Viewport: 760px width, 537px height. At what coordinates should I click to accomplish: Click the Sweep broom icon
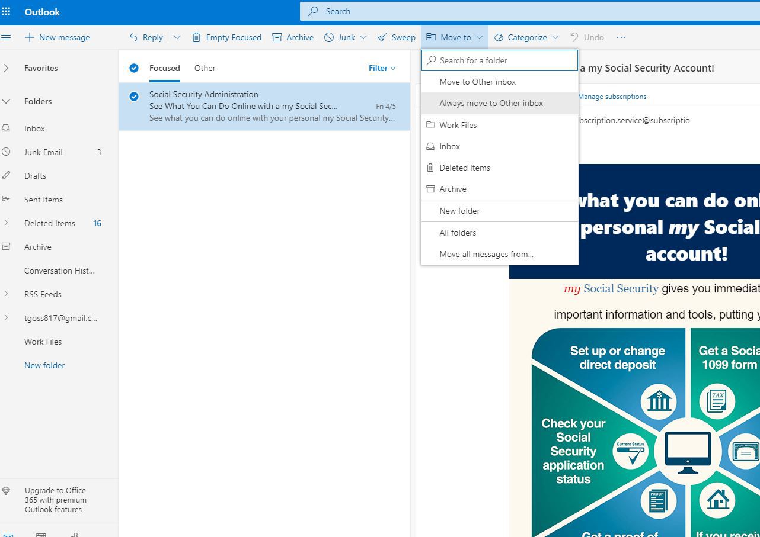[x=382, y=37]
